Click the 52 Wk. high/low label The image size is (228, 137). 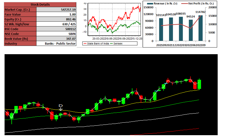[17, 24]
